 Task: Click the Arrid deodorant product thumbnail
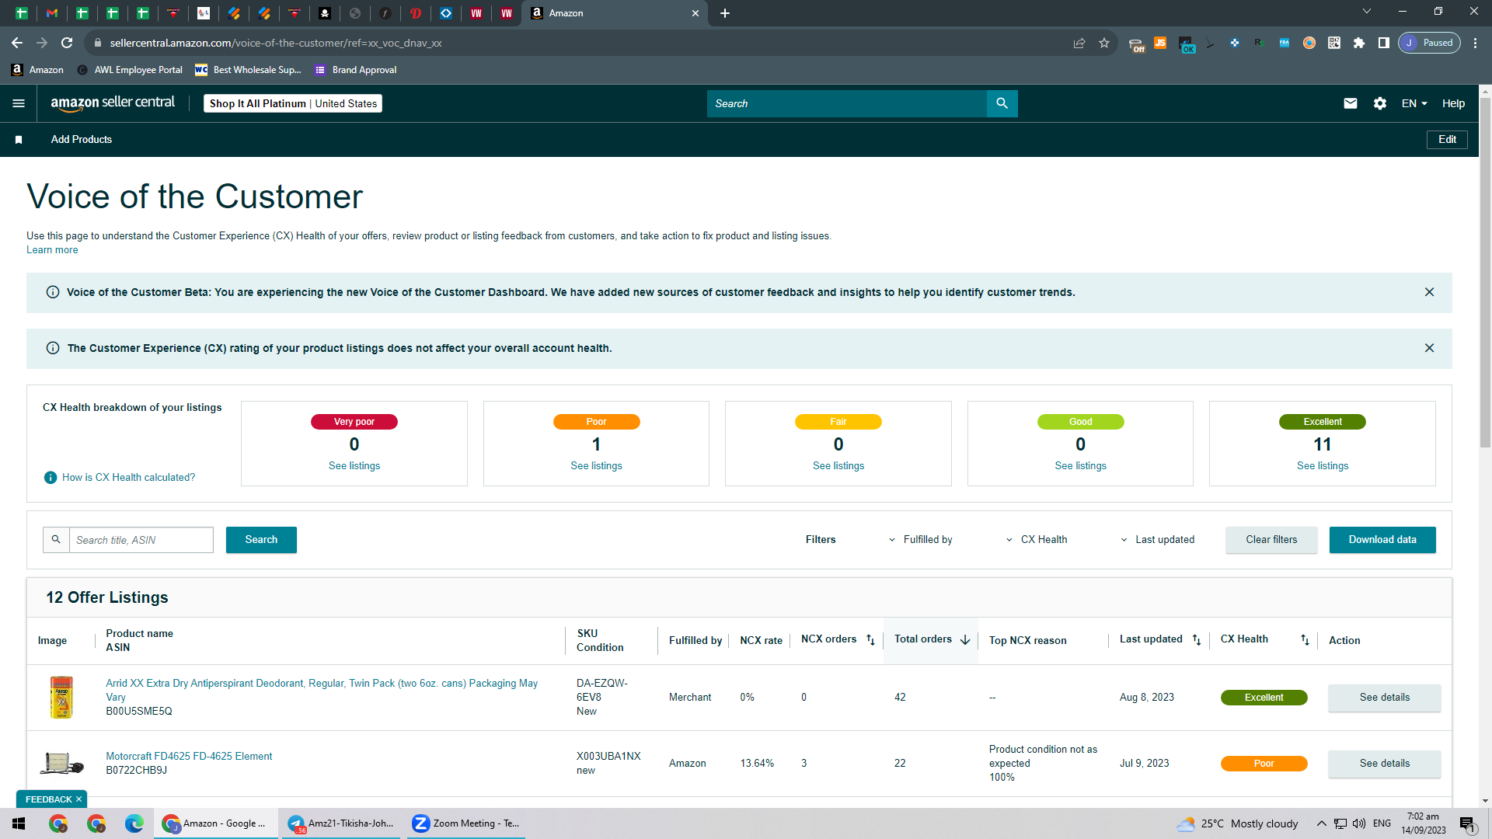tap(61, 698)
